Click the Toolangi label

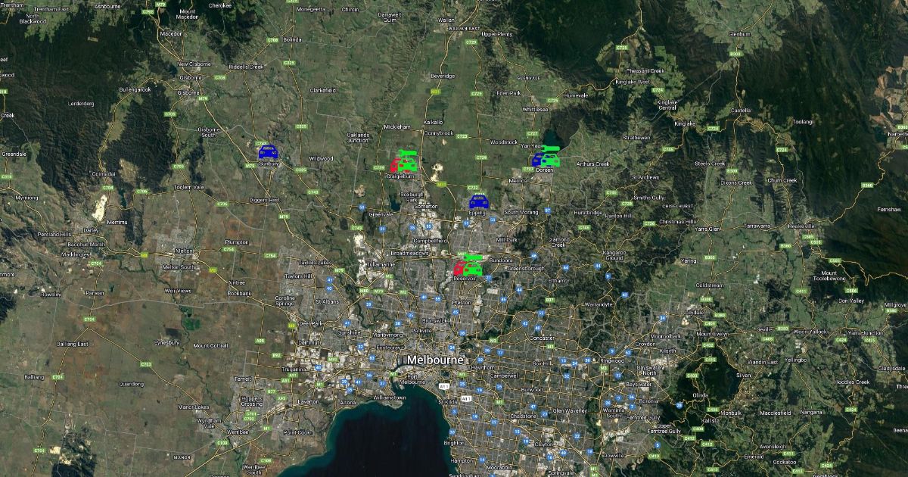802,121
